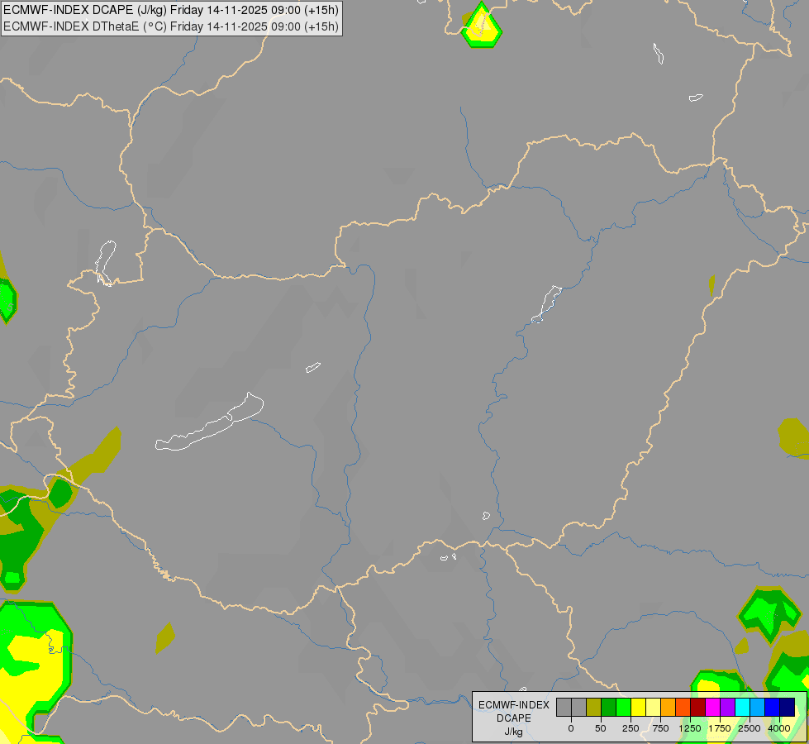Click the olive swatch in the DCAPE legend
809x744 pixels.
pyautogui.click(x=593, y=708)
